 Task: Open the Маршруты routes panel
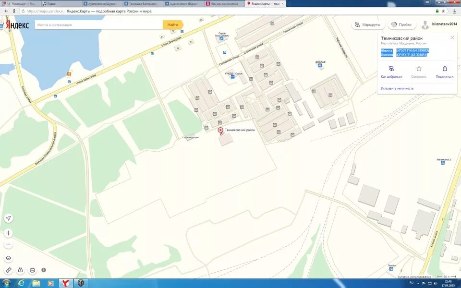[x=367, y=24]
